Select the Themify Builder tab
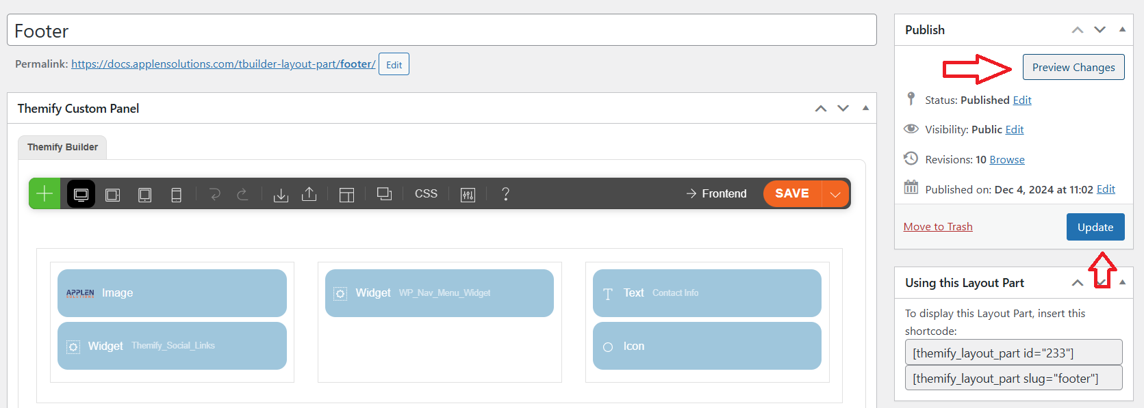Screen dimensions: 1144x408 click(62, 147)
